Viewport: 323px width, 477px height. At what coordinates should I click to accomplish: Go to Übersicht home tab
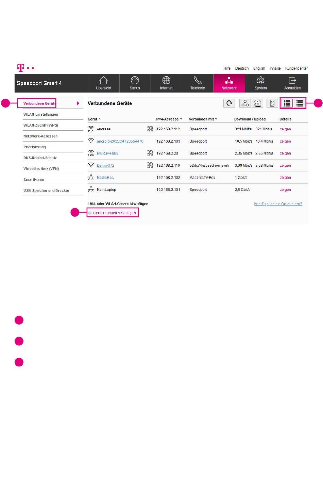coord(104,83)
